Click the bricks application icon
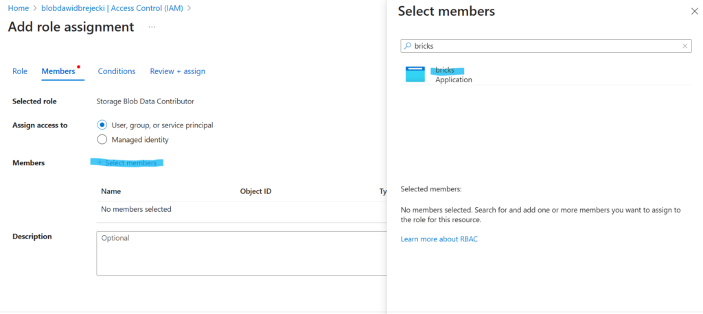This screenshot has width=703, height=314. (415, 74)
